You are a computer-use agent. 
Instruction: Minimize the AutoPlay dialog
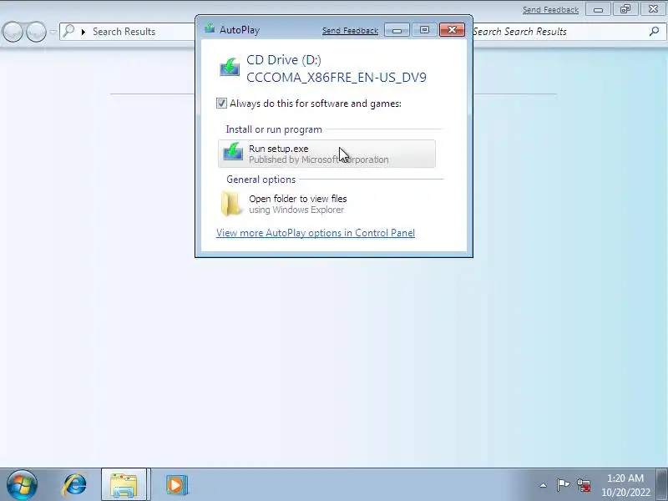(397, 30)
